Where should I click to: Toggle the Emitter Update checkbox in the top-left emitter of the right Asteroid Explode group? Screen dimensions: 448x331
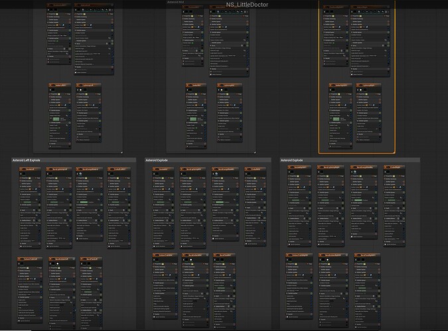point(311,184)
